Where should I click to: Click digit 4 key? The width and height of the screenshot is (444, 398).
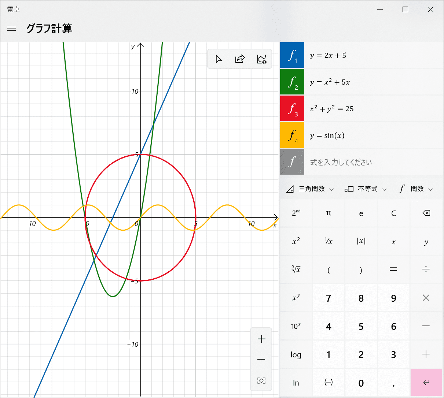[329, 326]
